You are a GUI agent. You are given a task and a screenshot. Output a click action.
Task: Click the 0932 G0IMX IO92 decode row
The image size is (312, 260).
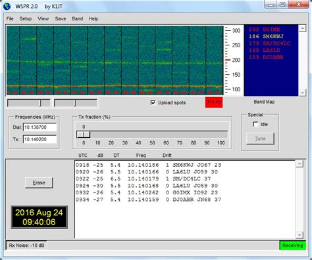[147, 192]
